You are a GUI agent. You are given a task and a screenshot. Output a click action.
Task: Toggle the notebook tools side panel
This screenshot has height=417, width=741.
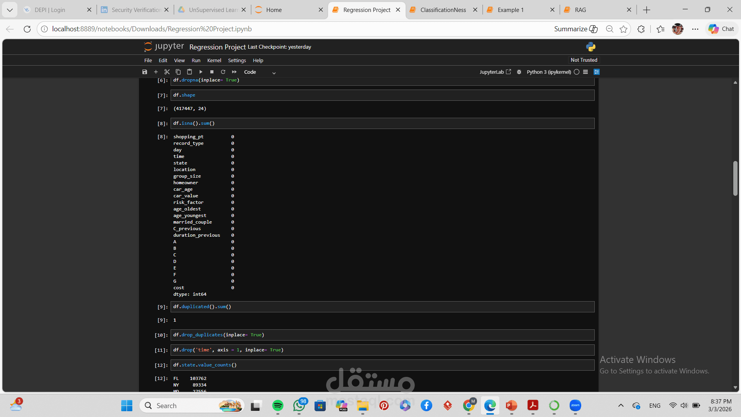point(597,72)
